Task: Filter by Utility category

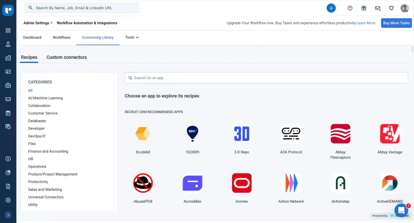Action: click(x=33, y=205)
